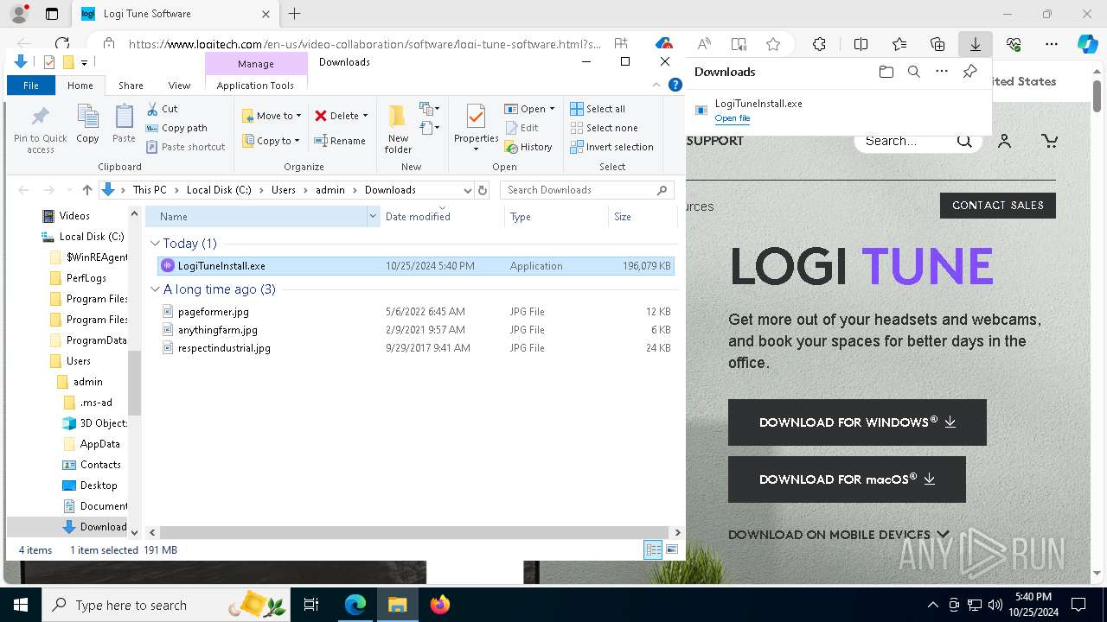
Task: Go up one folder level
Action: [86, 190]
